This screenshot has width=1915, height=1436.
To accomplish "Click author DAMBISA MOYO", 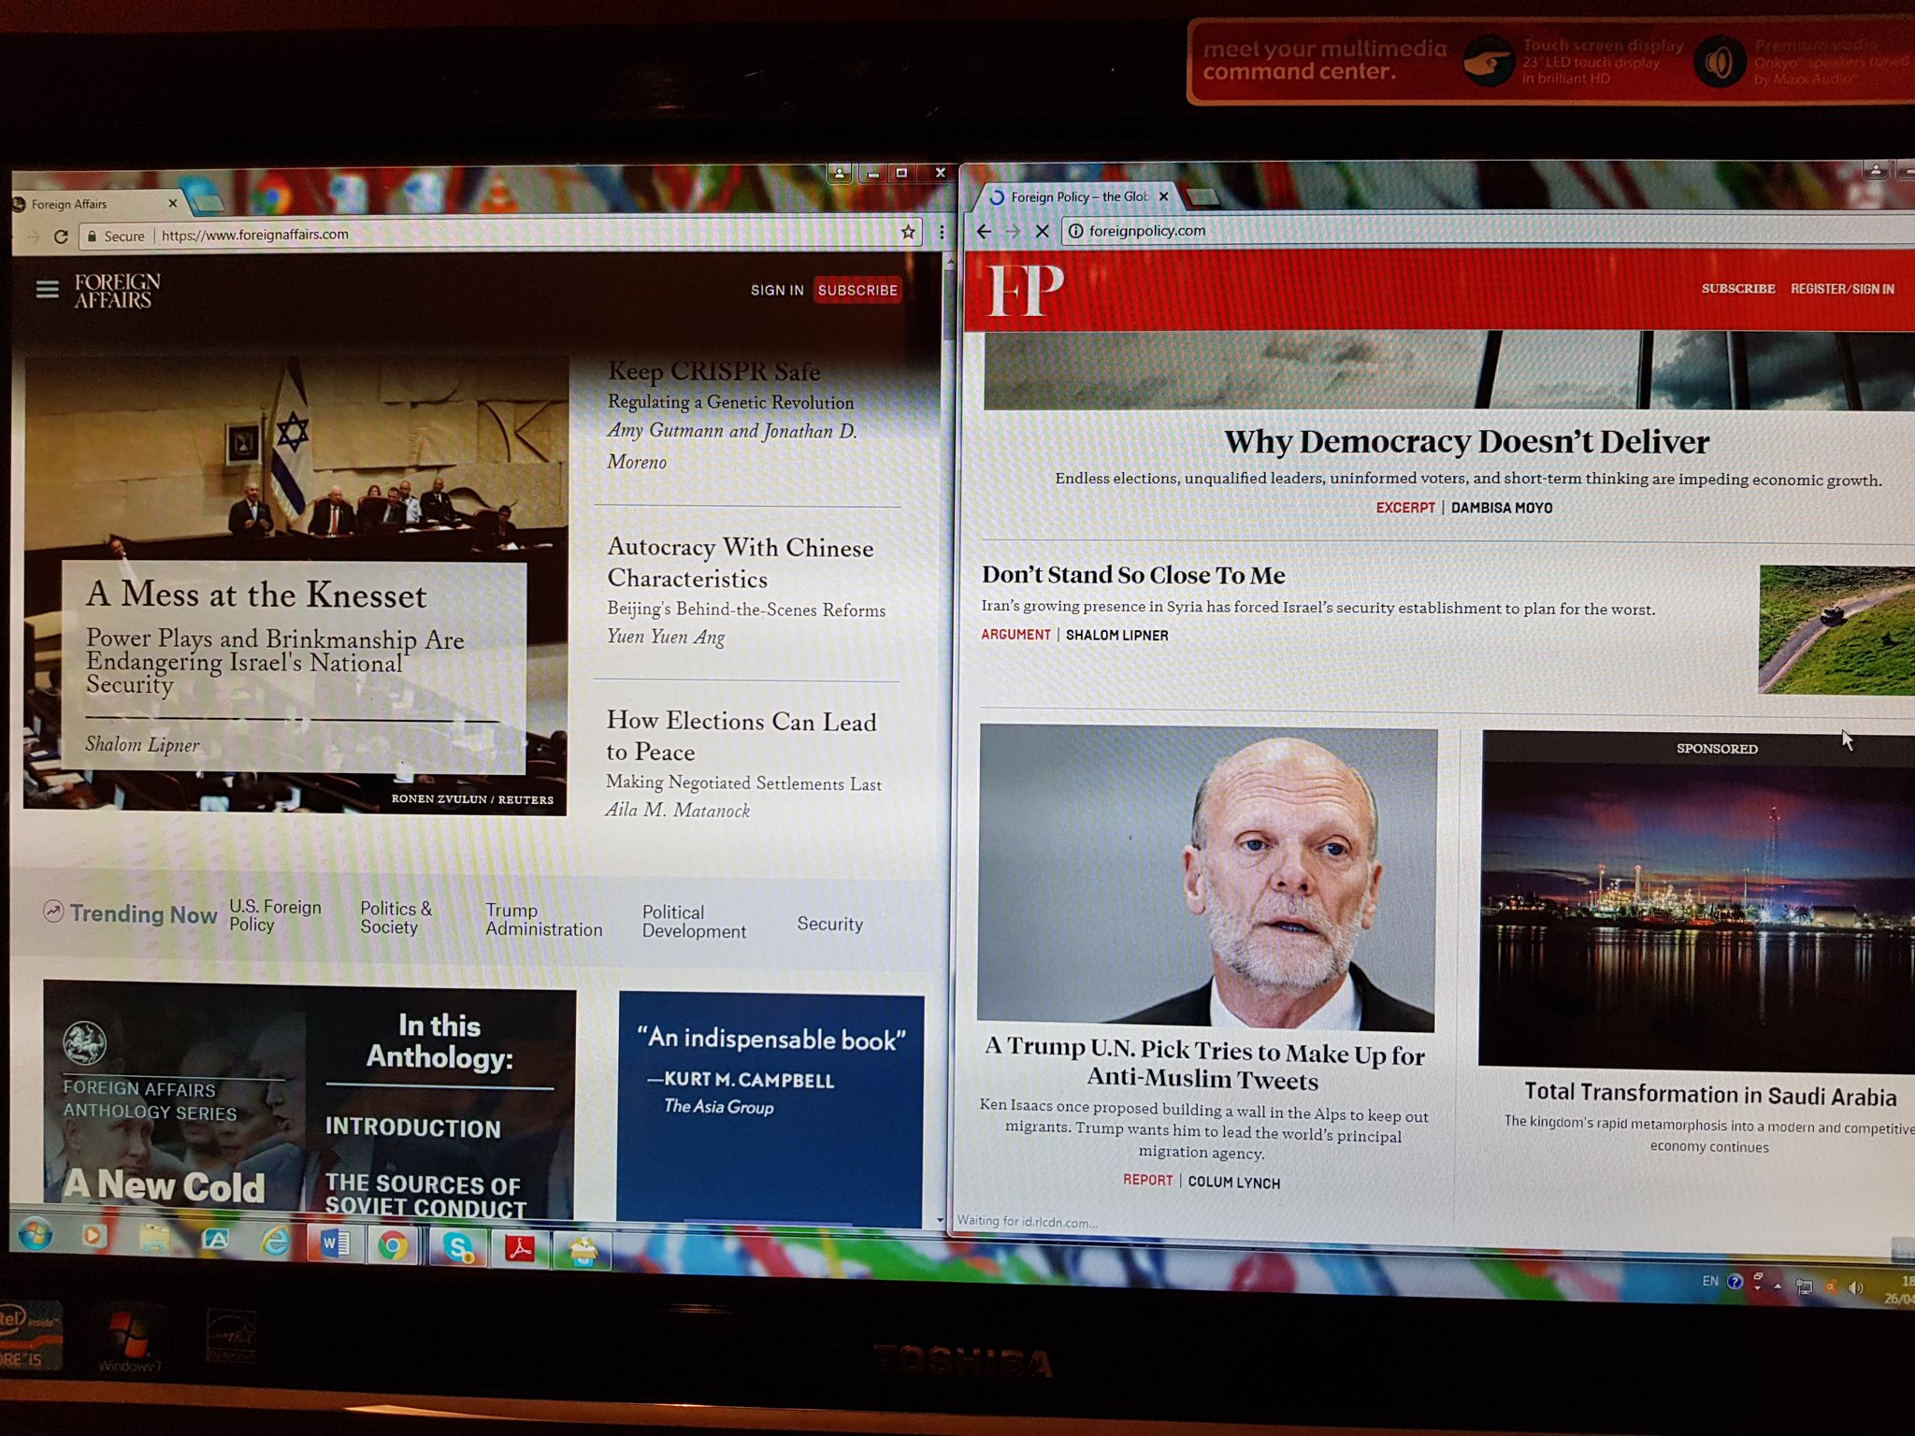I will tap(1501, 508).
